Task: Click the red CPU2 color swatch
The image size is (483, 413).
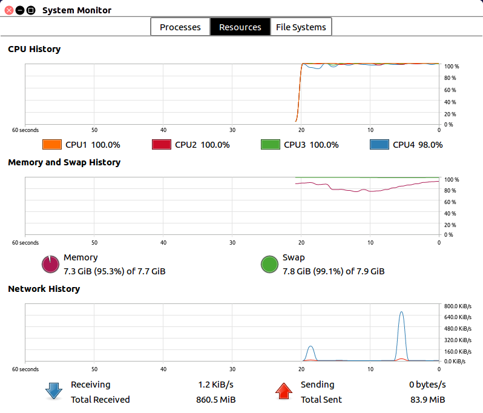Action: [x=161, y=145]
